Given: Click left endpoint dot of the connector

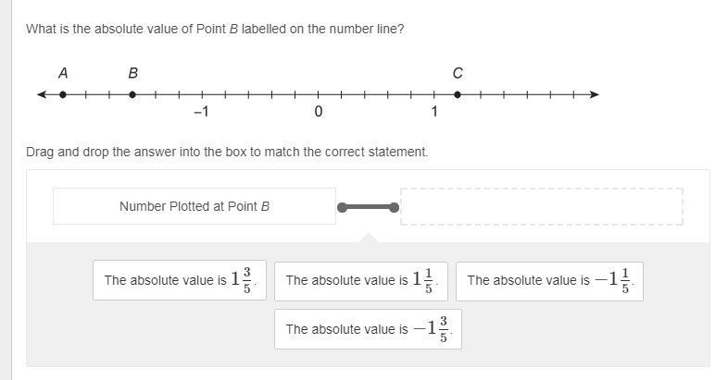Looking at the screenshot, I should [x=342, y=207].
